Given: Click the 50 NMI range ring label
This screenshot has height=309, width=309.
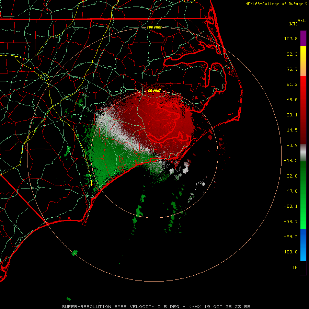Looking at the screenshot, I should [x=154, y=91].
